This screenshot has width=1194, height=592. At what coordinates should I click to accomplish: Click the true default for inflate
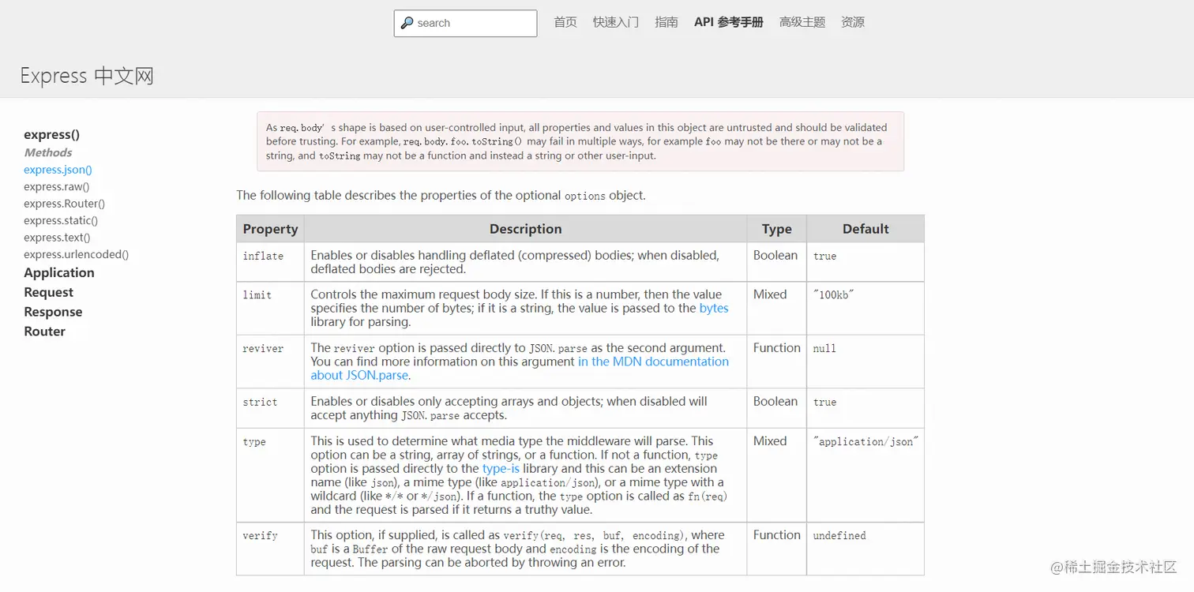(x=824, y=256)
